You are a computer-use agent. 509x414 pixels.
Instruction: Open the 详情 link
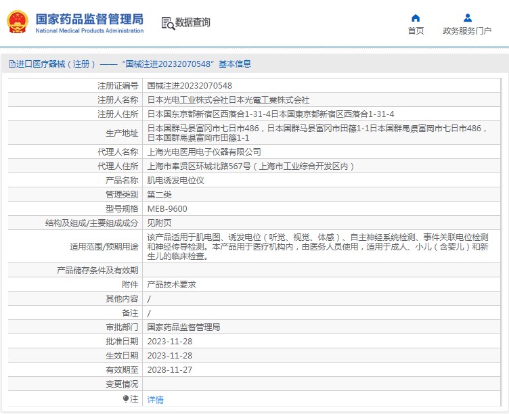155,399
